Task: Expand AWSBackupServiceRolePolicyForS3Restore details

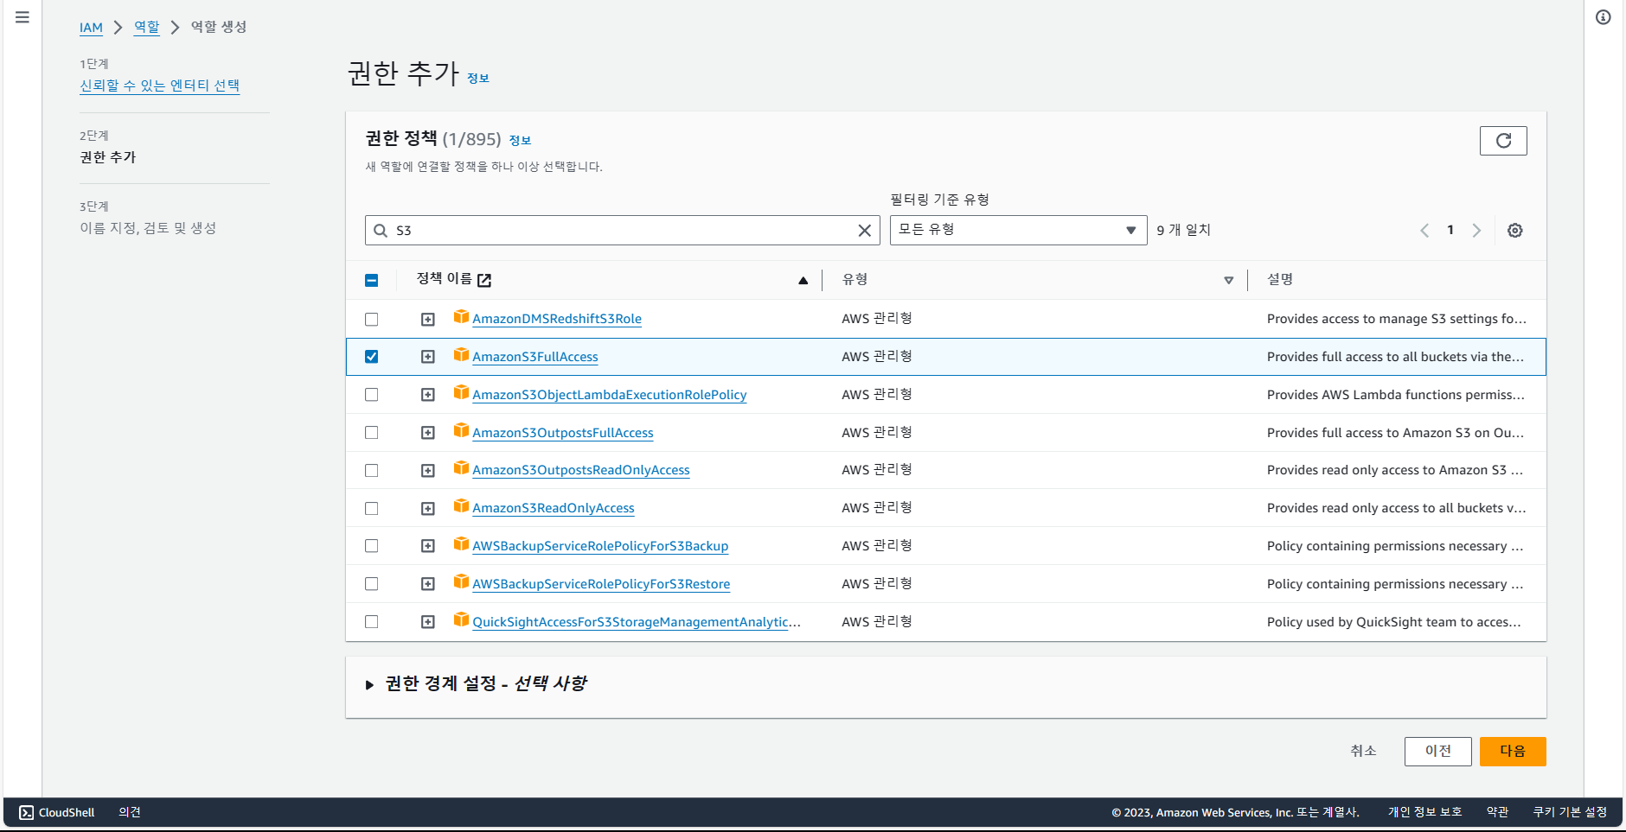Action: (428, 584)
